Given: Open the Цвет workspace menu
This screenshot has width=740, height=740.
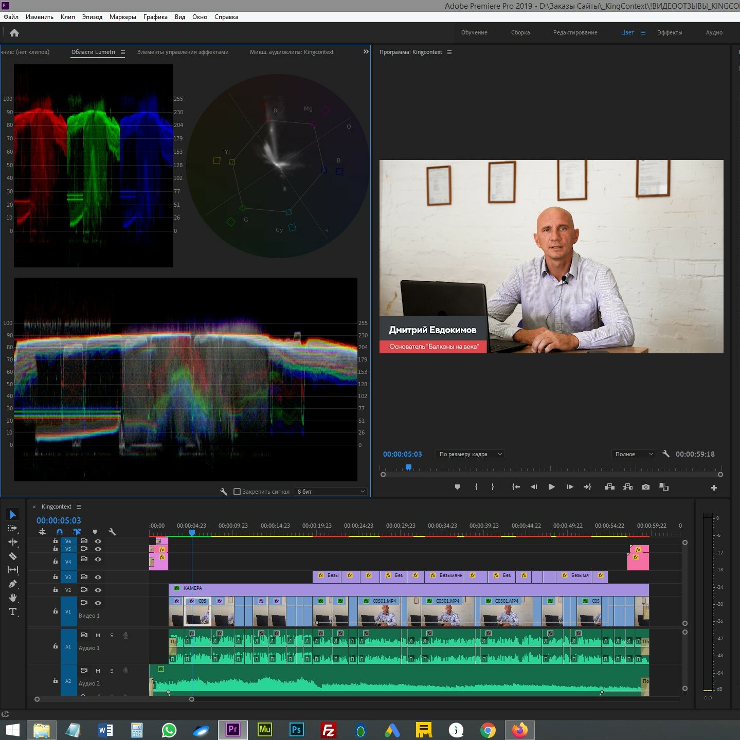Looking at the screenshot, I should (643, 32).
